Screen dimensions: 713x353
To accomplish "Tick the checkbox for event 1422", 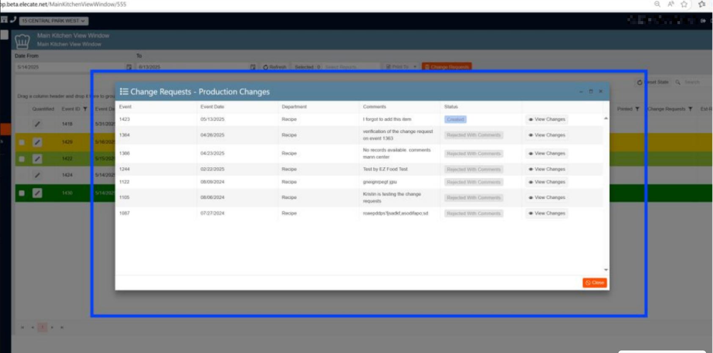I will (22, 159).
